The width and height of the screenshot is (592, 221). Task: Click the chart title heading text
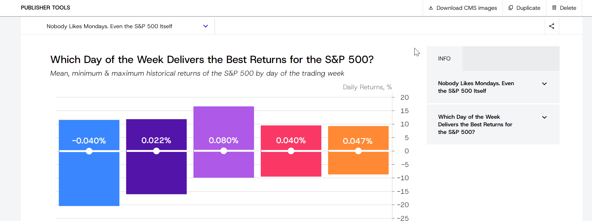pos(212,60)
